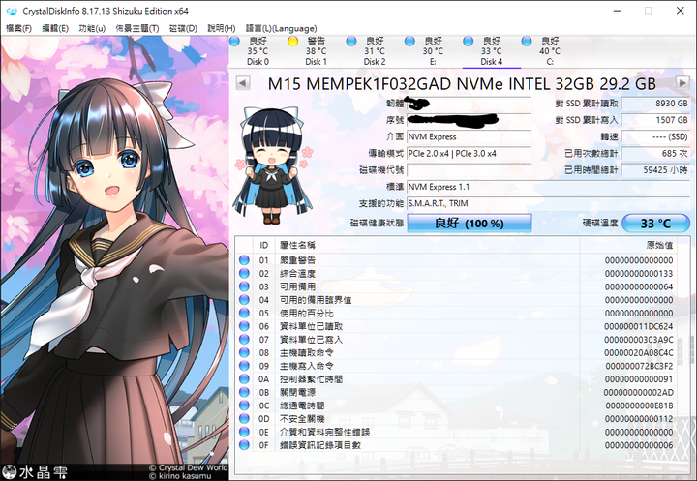
Task: Open the 編輯(E) menu
Action: click(54, 28)
